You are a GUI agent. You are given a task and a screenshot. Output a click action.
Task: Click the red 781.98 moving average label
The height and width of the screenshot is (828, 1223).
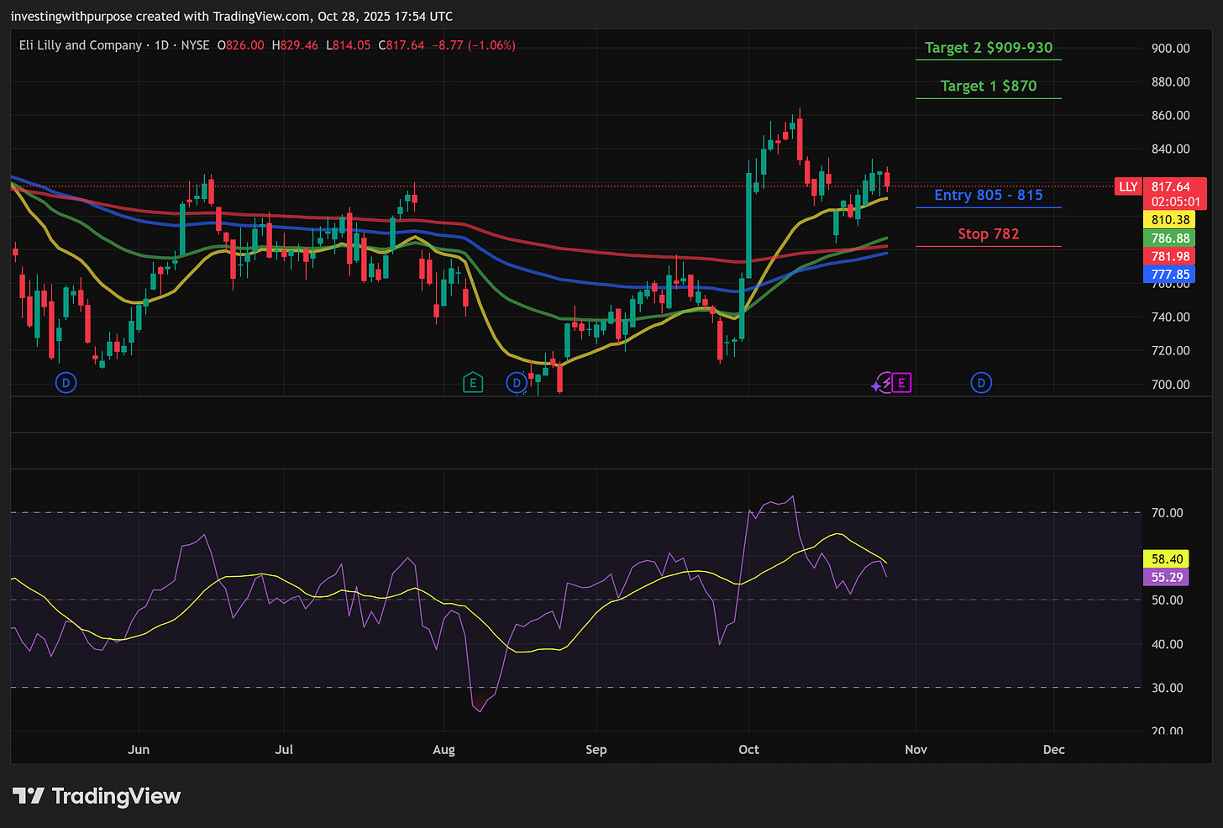point(1171,256)
